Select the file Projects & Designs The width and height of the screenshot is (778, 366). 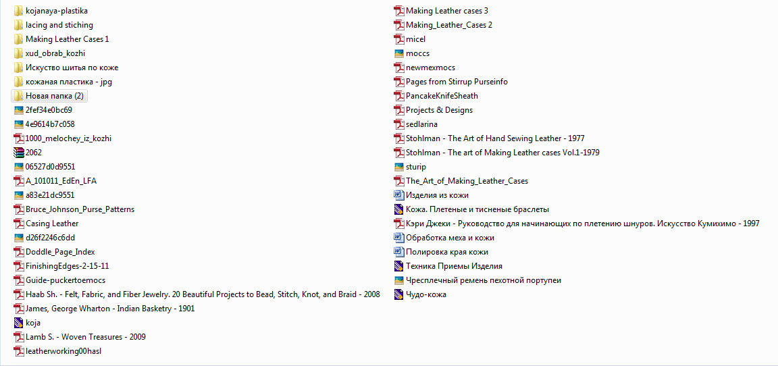(439, 110)
